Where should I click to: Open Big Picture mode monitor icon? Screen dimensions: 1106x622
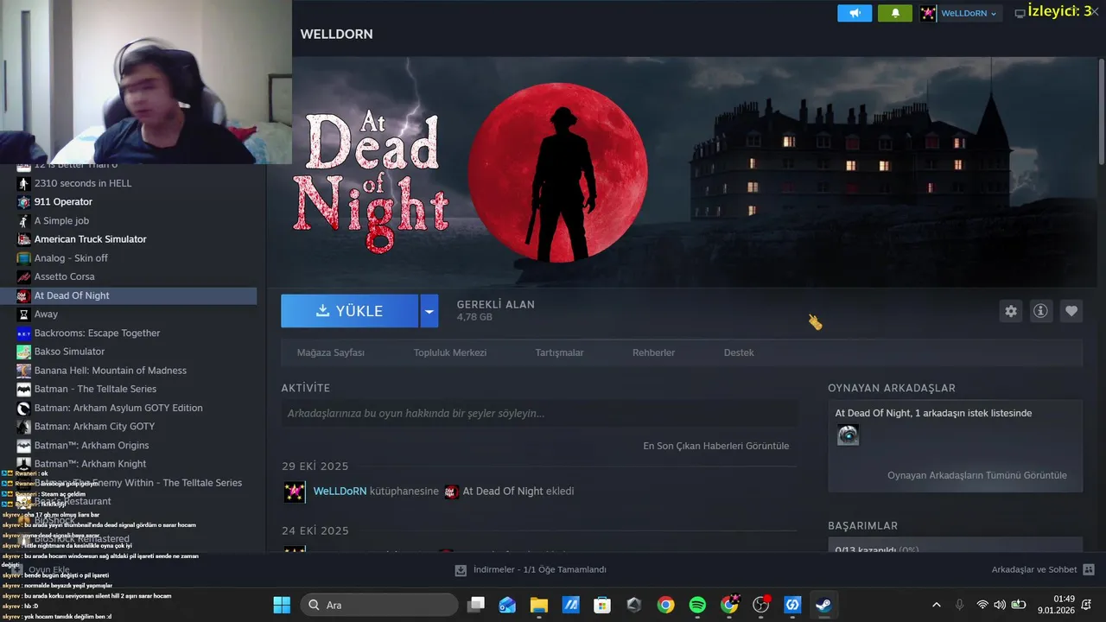[x=1020, y=13]
